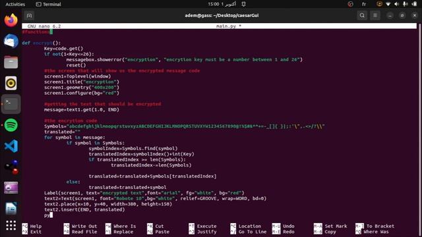This screenshot has height=237, width=422.
Task: Click the Where Was shortcut label
Action: [377, 232]
